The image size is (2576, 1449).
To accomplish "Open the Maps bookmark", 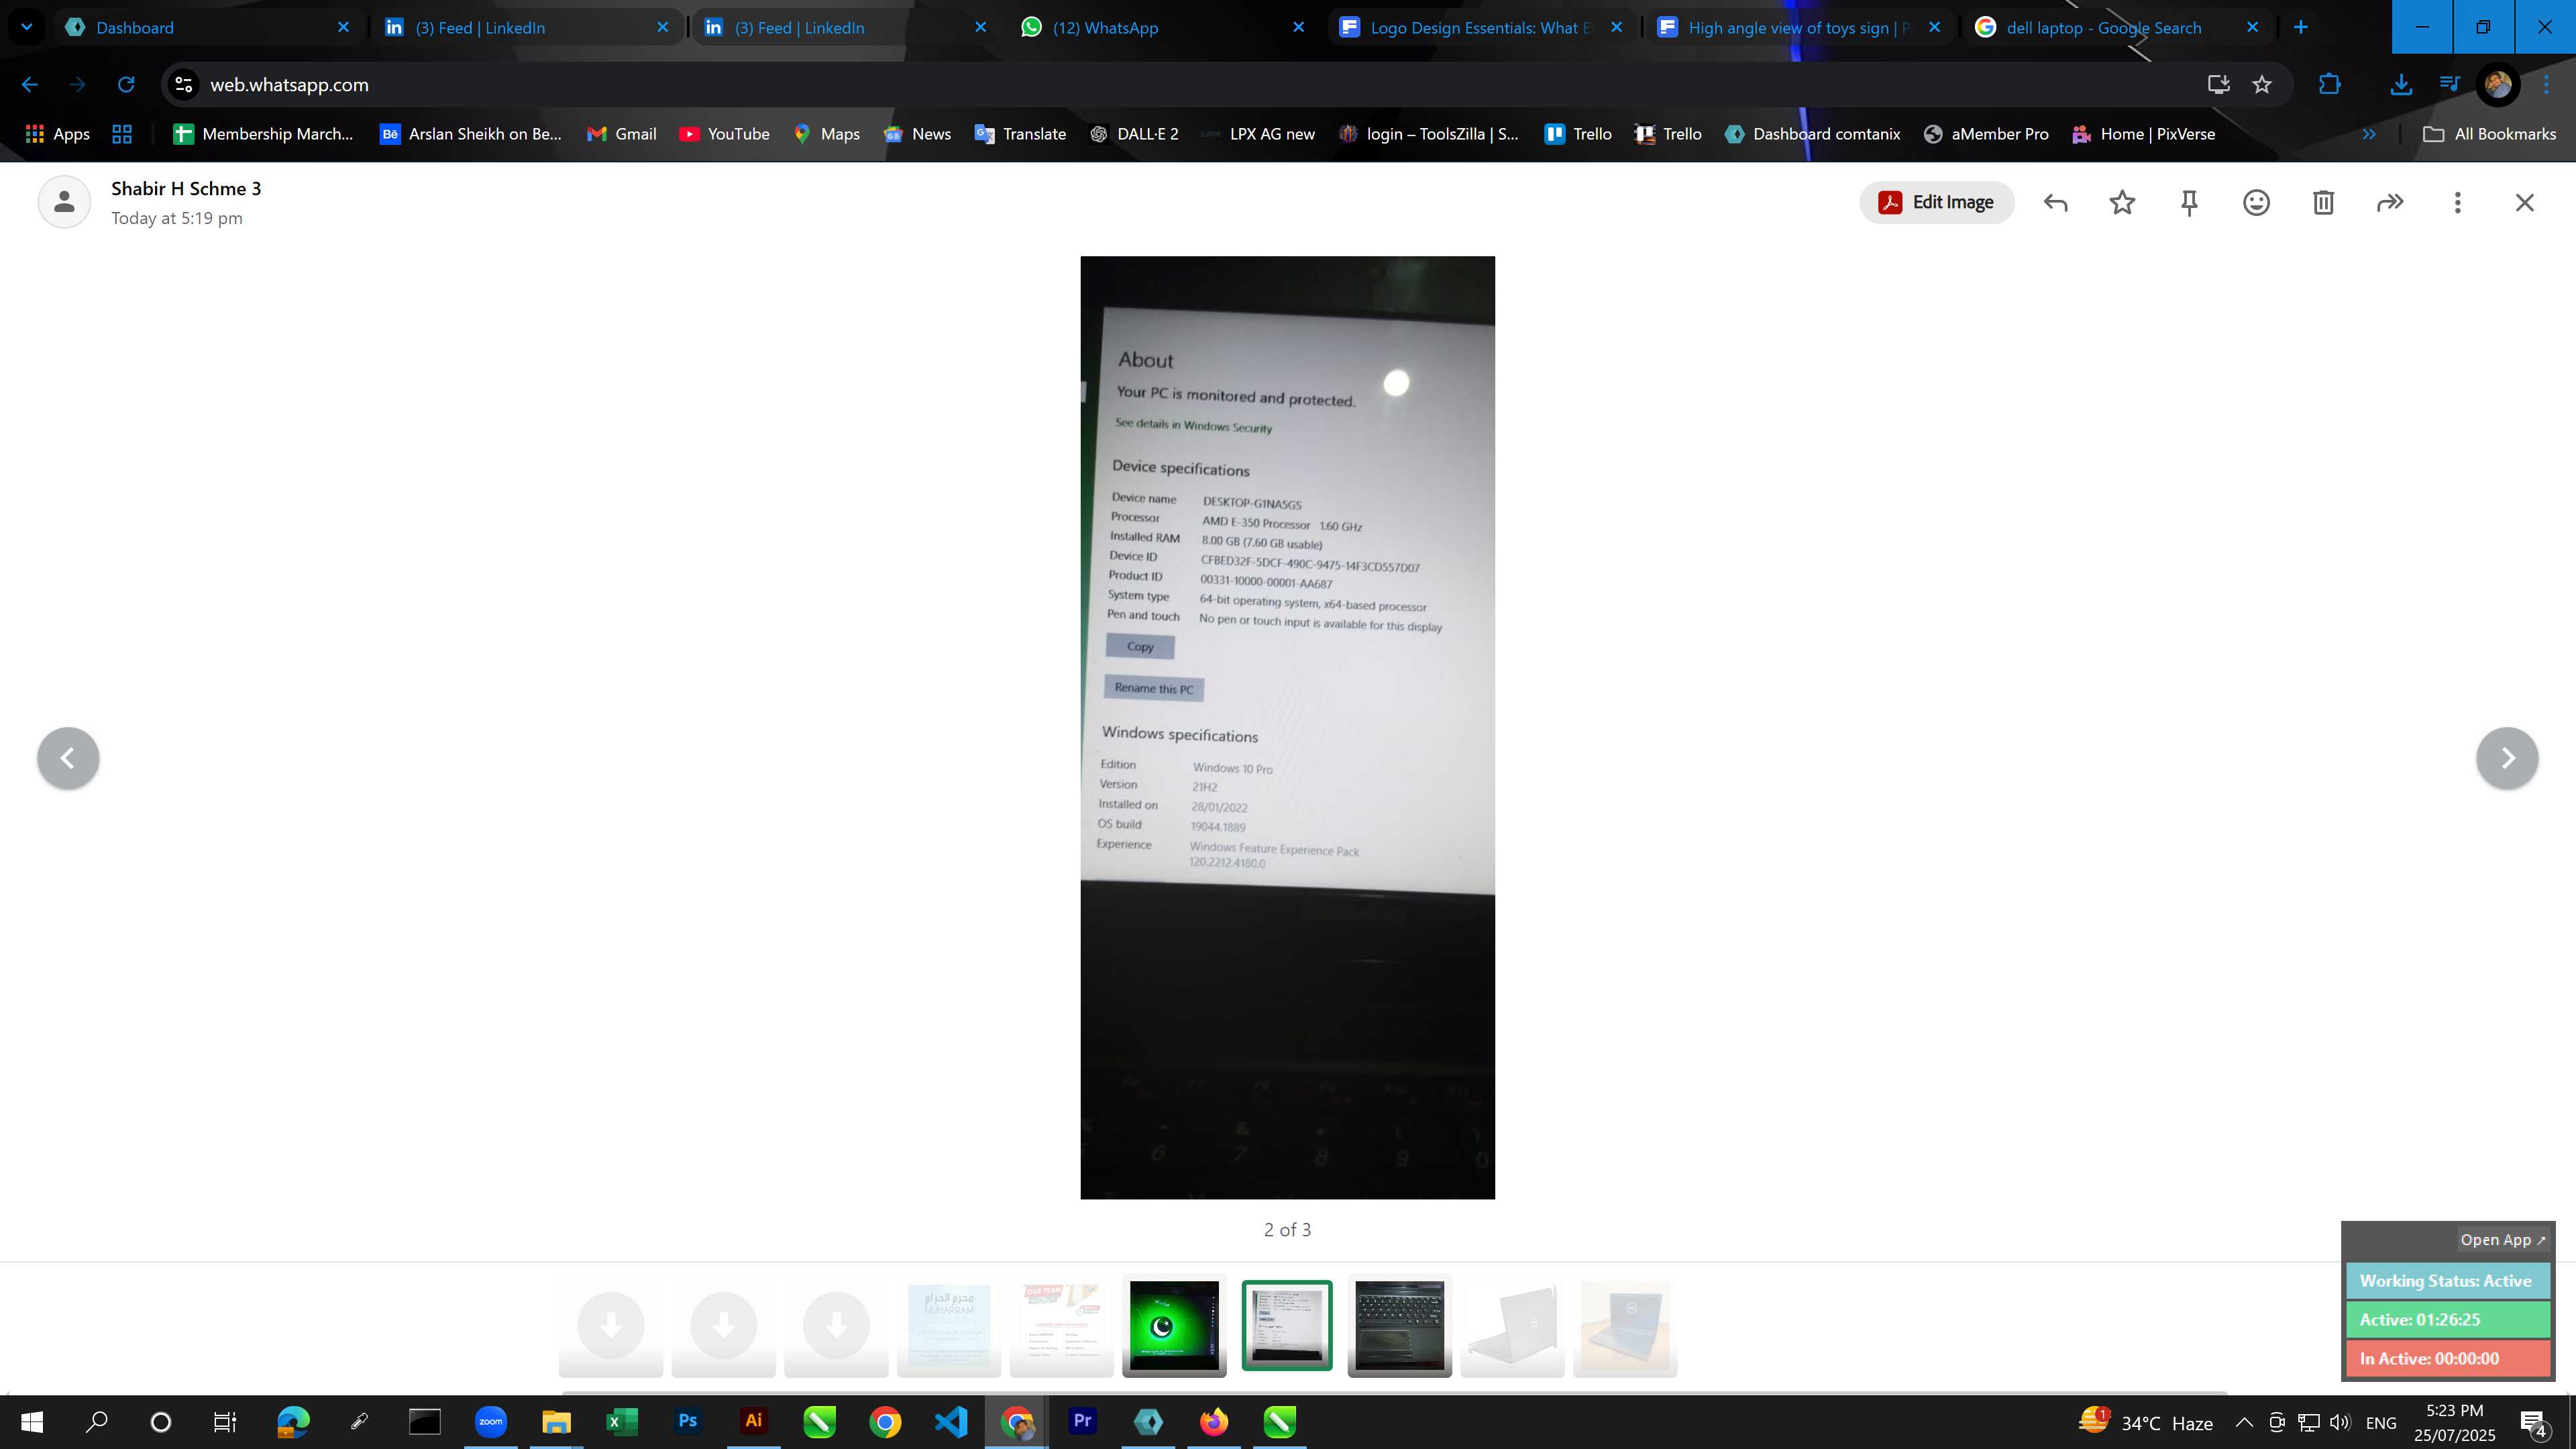I will (826, 134).
